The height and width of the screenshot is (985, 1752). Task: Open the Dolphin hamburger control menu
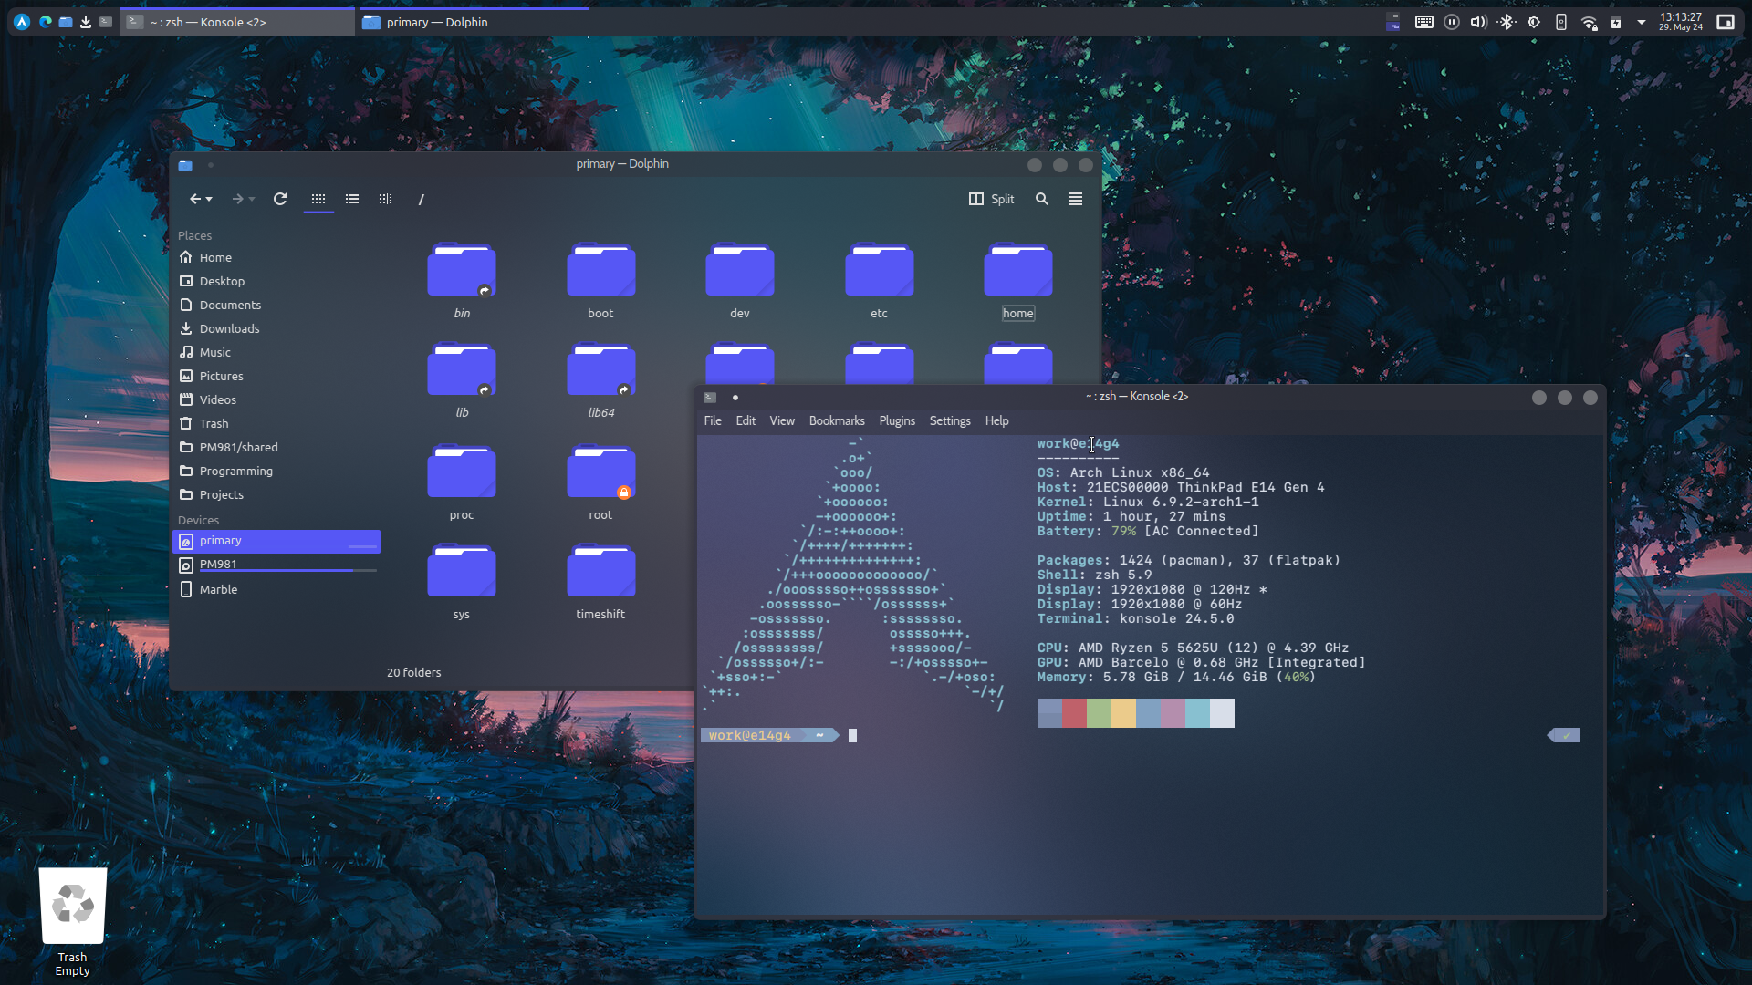1075,199
